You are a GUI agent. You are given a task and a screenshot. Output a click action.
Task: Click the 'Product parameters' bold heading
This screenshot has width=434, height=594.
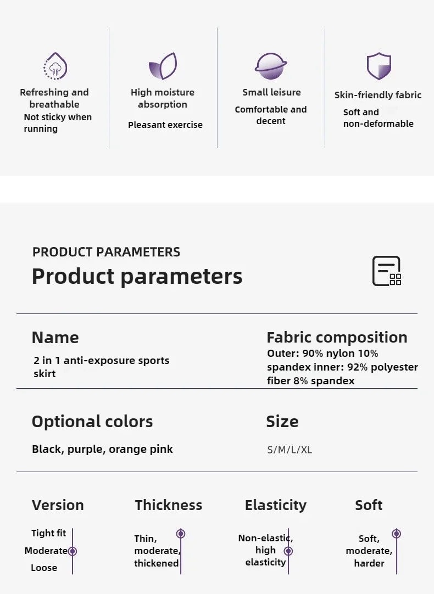click(x=137, y=276)
